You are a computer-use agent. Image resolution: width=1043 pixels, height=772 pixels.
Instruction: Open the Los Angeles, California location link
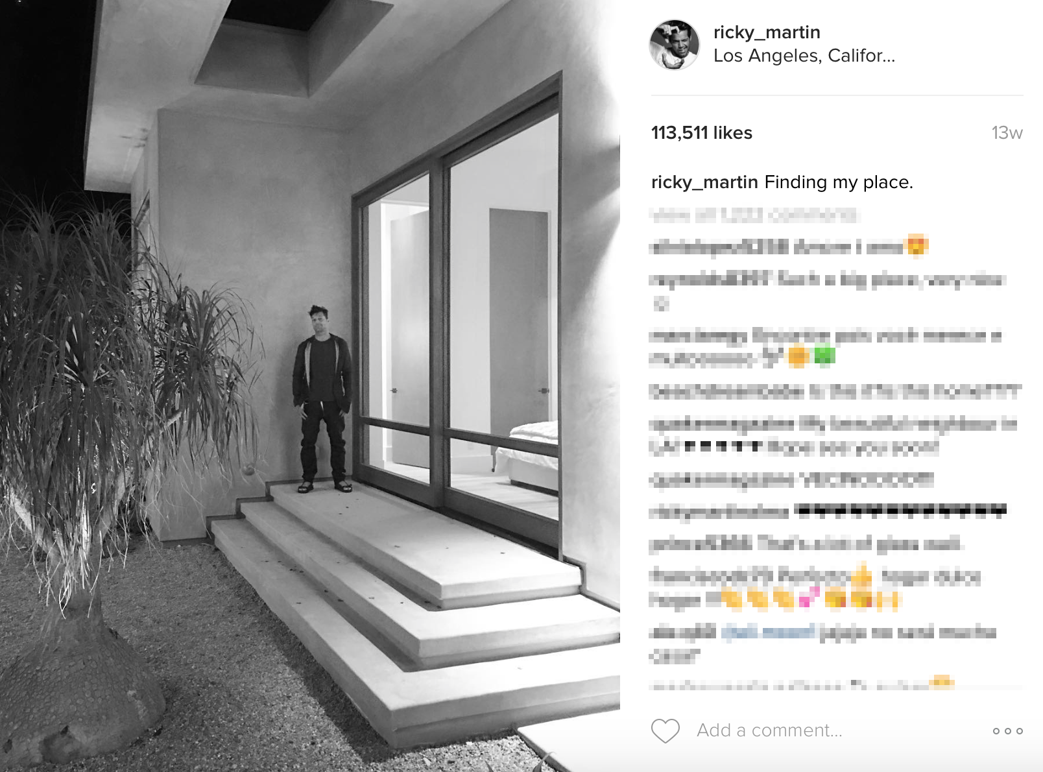804,56
